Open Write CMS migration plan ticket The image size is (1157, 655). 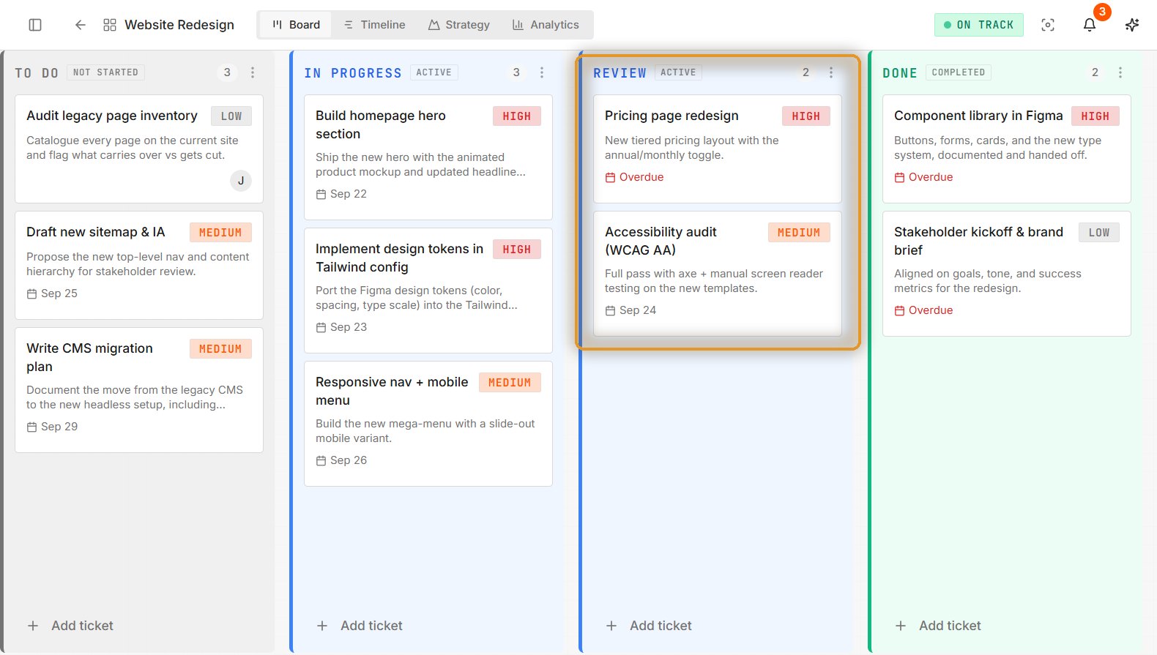coord(139,390)
